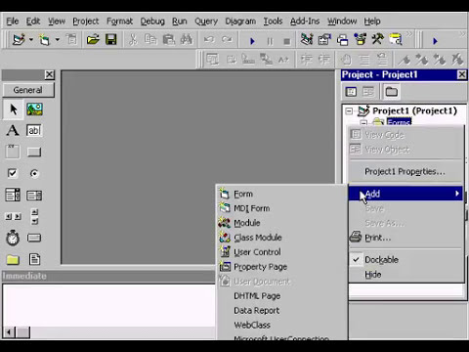
Task: Open the Data View Window icon
Action: pos(396,40)
